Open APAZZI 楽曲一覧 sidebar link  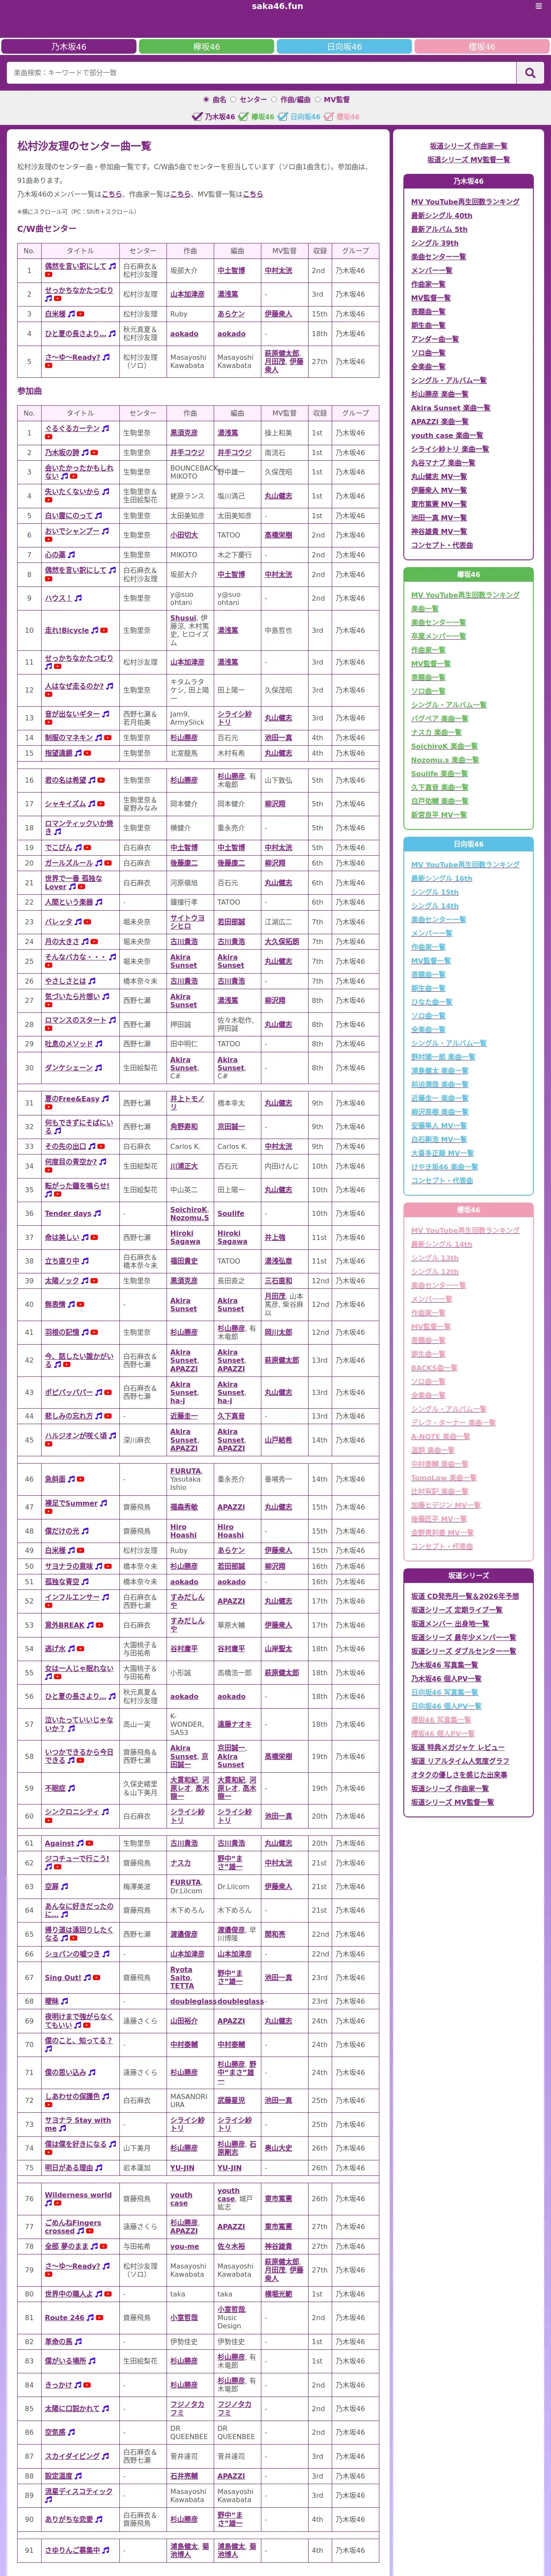click(439, 422)
